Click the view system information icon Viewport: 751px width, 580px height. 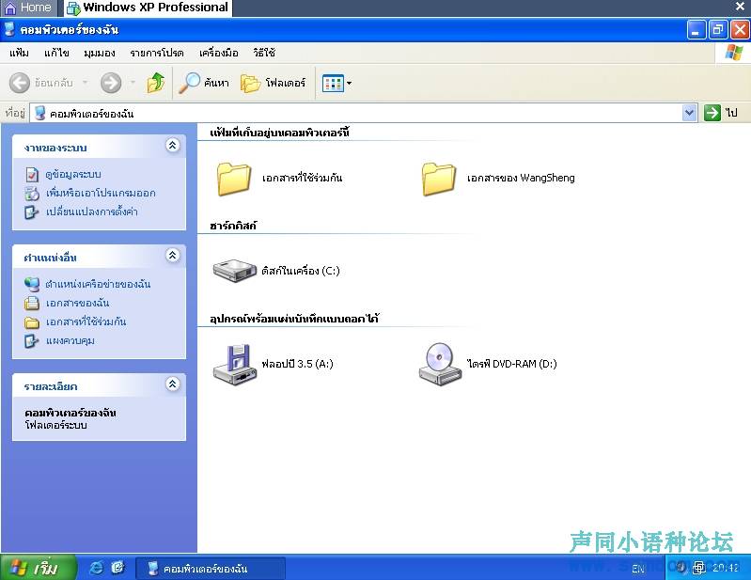tap(32, 174)
